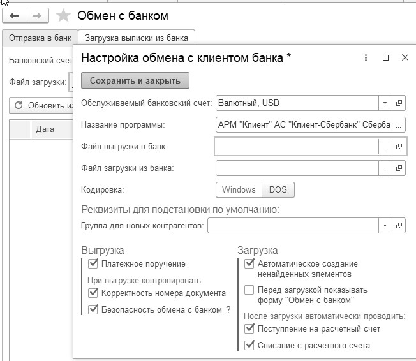Expand the Обслуживаемый банковский счет dropdown
Screen dimensions: 416x361
click(385, 103)
